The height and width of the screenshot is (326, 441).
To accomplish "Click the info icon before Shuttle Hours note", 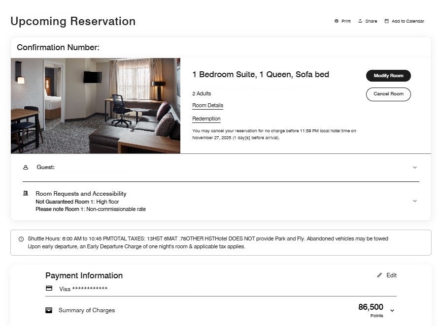I will pos(20,238).
